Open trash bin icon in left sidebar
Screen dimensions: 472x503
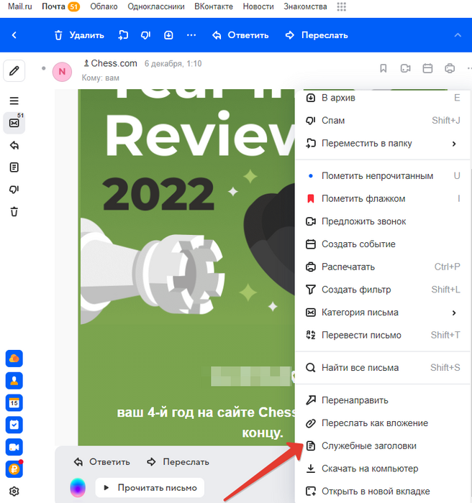point(14,212)
